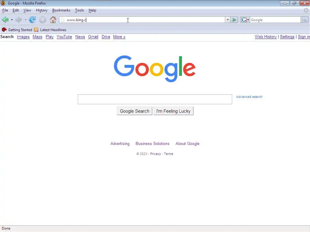This screenshot has width=310, height=232.
Task: Open the View menu
Action: tap(27, 10)
